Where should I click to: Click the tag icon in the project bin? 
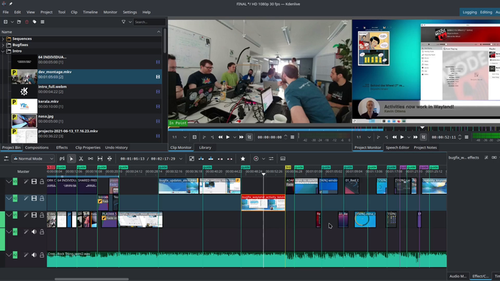[x=34, y=21]
